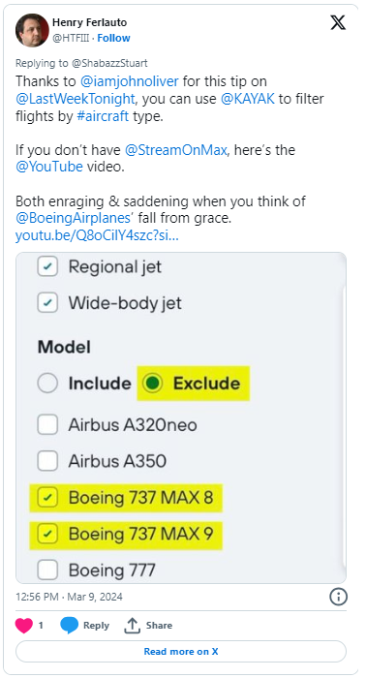Open Henry Ferlauto's profile avatar
Image resolution: width=366 pixels, height=678 pixels.
[x=32, y=30]
